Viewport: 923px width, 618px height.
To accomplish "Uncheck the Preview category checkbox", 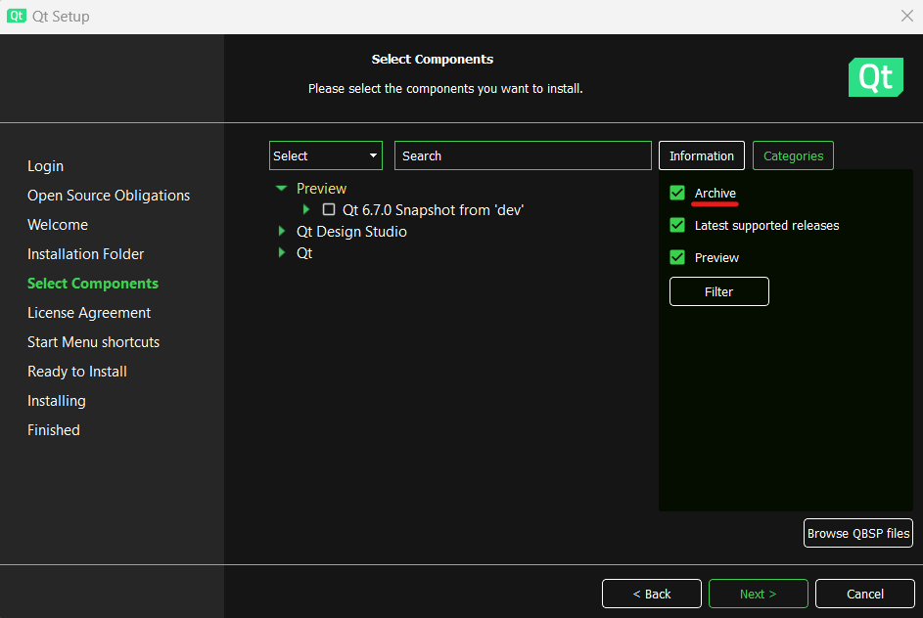I will (677, 257).
